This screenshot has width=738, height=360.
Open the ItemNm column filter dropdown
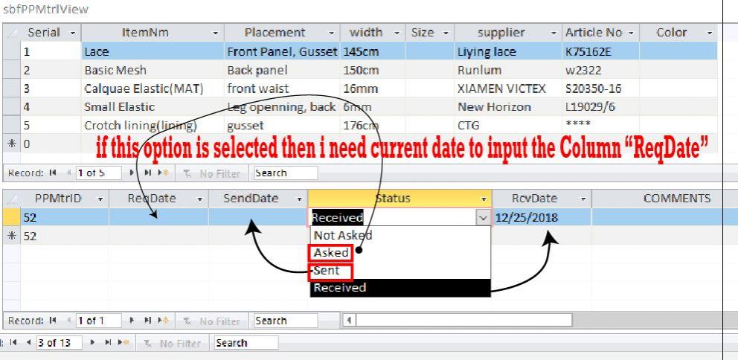tap(216, 33)
